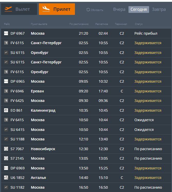Show yesterday's flights via Вчера
The image size is (172, 192).
pyautogui.click(x=119, y=9)
